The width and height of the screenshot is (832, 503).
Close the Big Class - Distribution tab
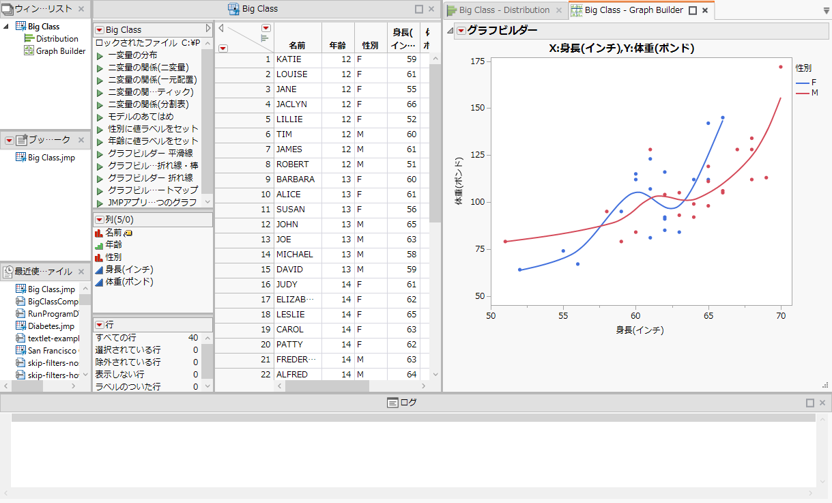(x=558, y=10)
